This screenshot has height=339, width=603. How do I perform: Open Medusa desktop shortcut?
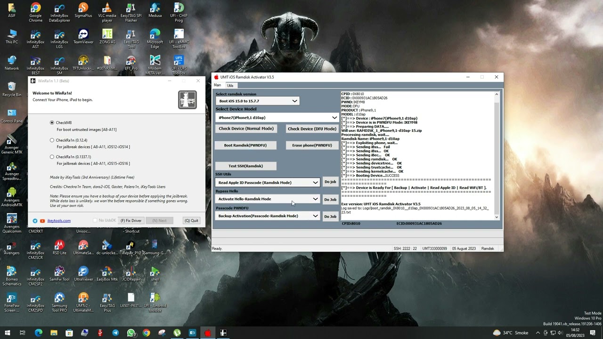click(x=155, y=10)
